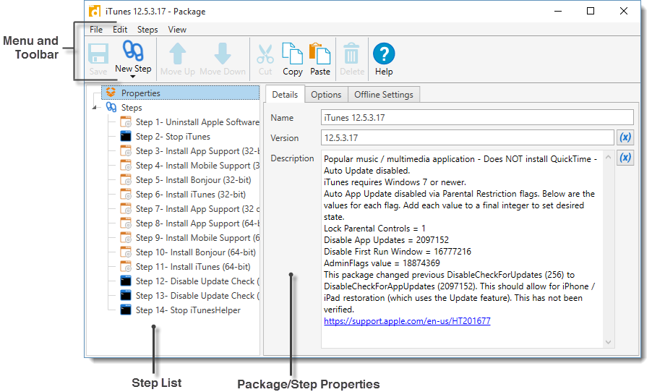The height and width of the screenshot is (392, 652).
Task: Click the description scrollbar down arrow
Action: tap(608, 341)
